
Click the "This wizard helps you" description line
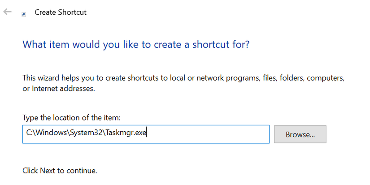click(x=183, y=78)
